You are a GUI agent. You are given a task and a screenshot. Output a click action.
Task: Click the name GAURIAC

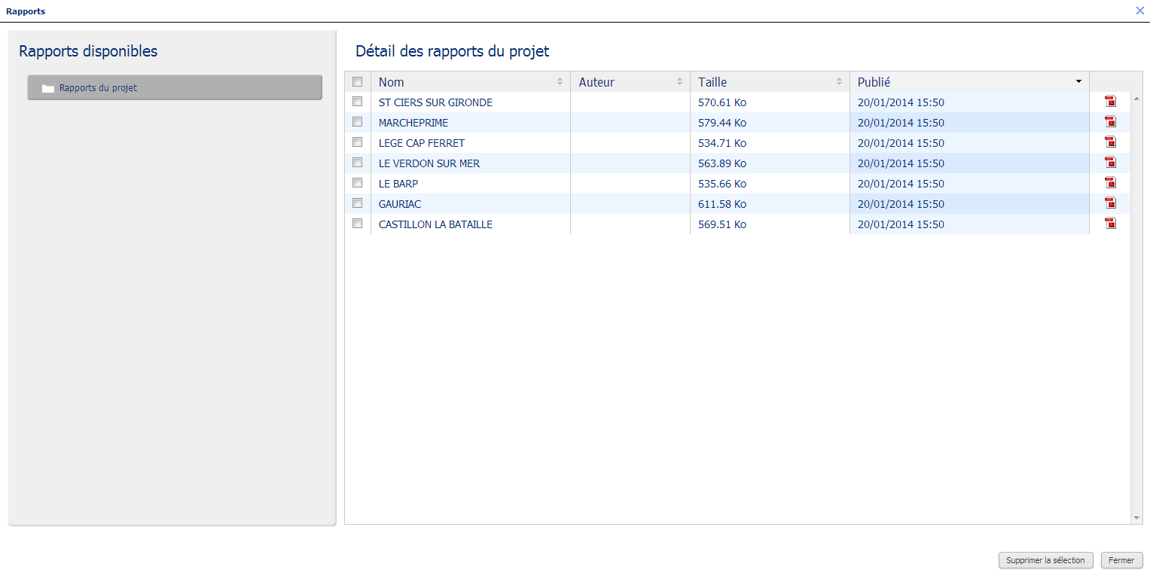tap(400, 204)
